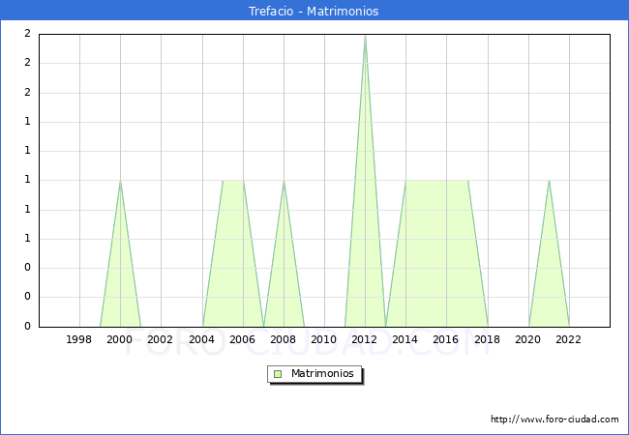Click the Matrimonios legend label
Image resolution: width=629 pixels, height=435 pixels.
pos(323,374)
